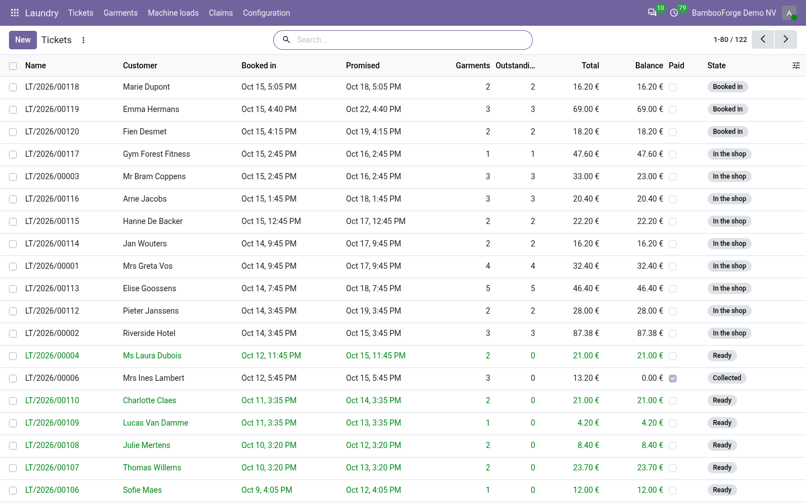806x504 pixels.
Task: Select the row checkbox for LT/2026/00006
Action: (13, 379)
